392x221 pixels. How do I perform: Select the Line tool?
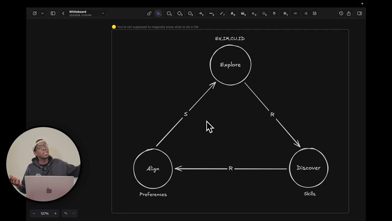[x=211, y=14]
